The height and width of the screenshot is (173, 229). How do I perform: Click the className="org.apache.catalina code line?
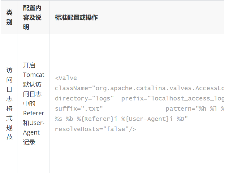(139, 88)
